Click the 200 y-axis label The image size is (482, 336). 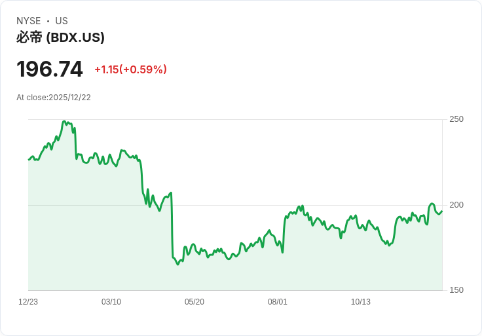[456, 205]
